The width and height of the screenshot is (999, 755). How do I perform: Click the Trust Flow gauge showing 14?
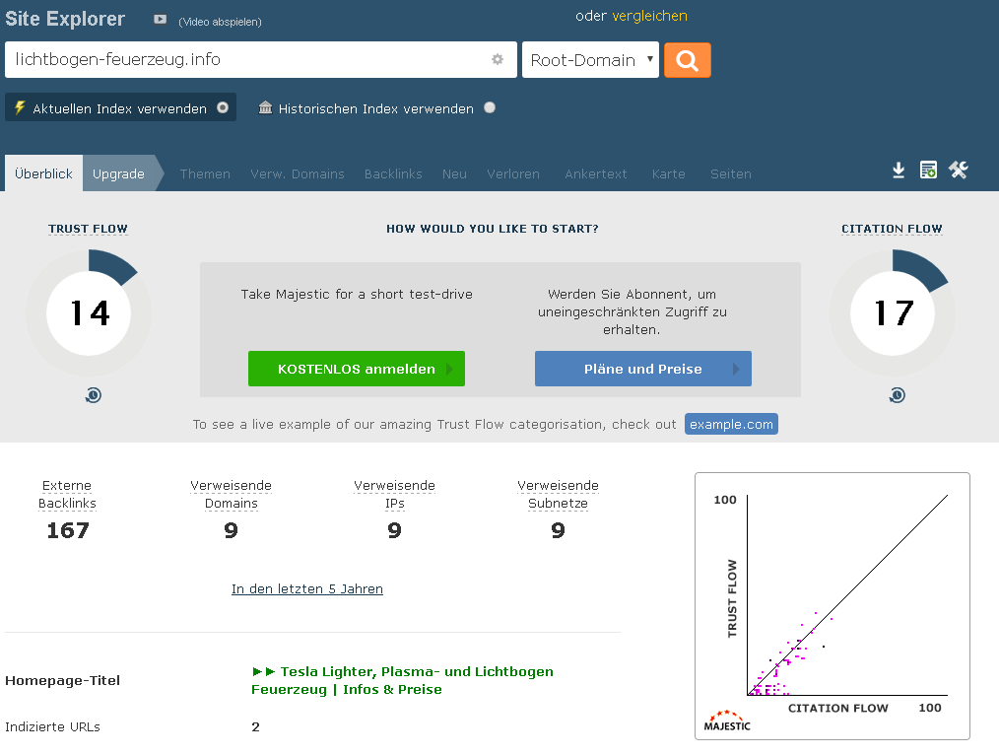click(89, 313)
